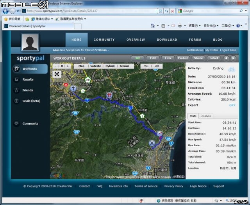Switch map to Map view
This screenshot has width=250, height=205.
click(81, 66)
